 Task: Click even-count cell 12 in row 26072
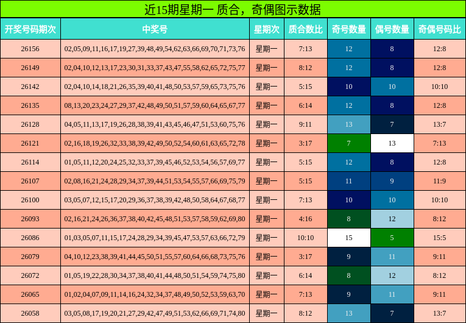(392, 275)
